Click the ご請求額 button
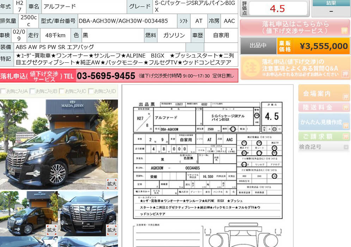The image size is (351, 247). pos(324,136)
